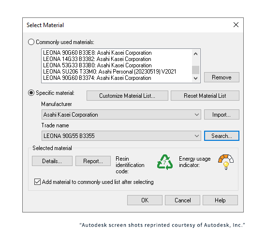Open the Trade name dropdown
Screen dimensions: 266x242
click(x=121, y=136)
